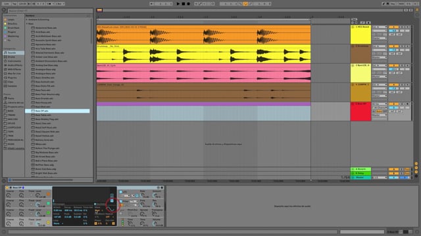Click the oscillator sine waveform display
Screen dimensions: 421x236
(x=111, y=208)
